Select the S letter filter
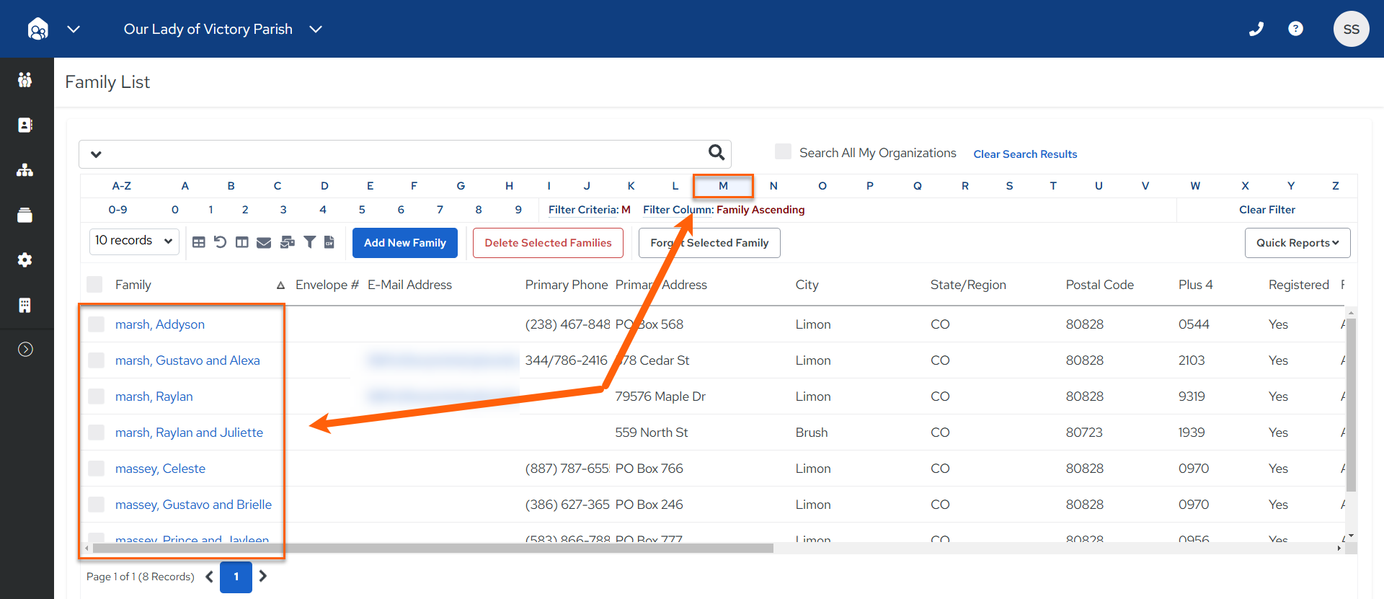 click(x=1009, y=186)
